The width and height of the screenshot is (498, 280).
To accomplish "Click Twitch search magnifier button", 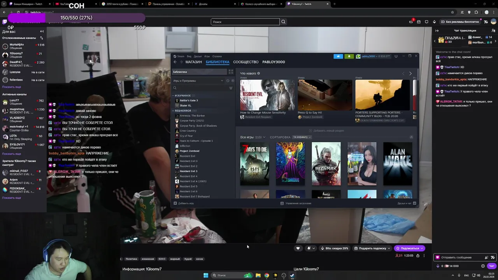I will click(283, 22).
